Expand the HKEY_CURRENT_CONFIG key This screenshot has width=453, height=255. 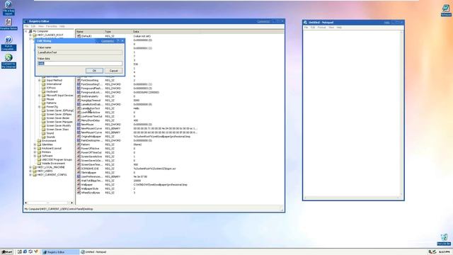pyautogui.click(x=30, y=175)
